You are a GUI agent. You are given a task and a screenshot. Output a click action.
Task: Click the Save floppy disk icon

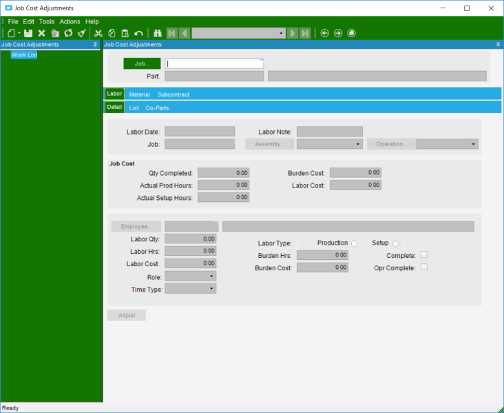[28, 33]
